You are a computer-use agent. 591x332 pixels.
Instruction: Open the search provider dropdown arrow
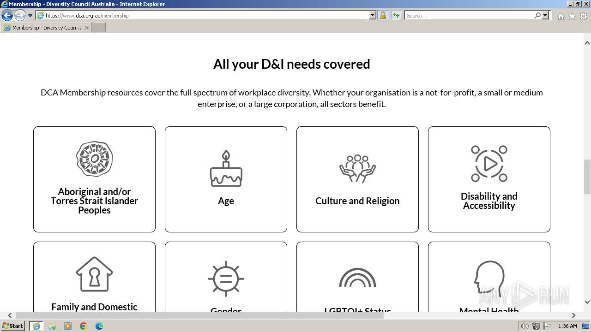pos(545,15)
